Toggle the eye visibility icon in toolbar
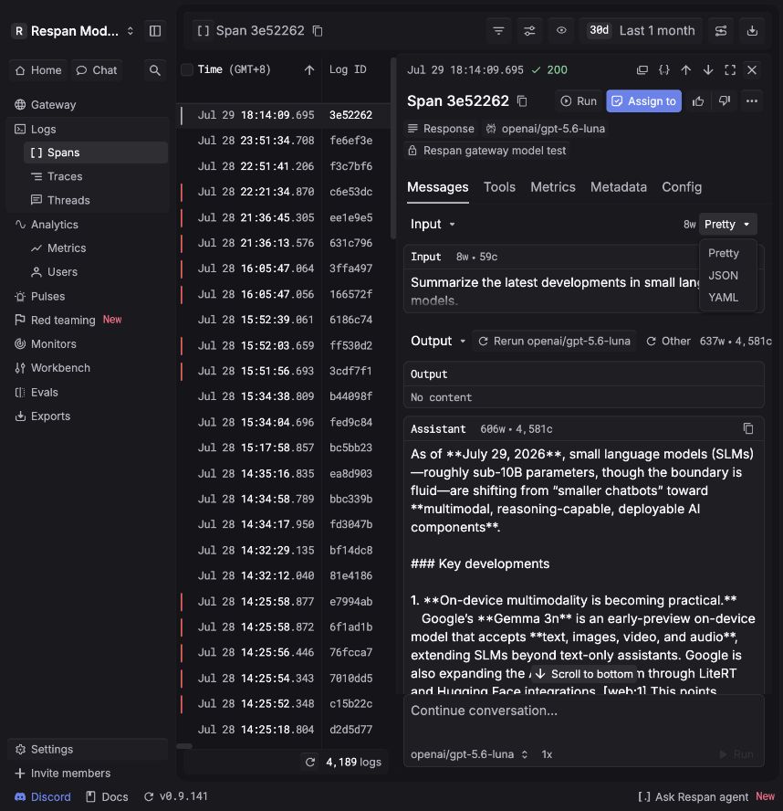Viewport: 783px width, 811px height. (x=560, y=31)
